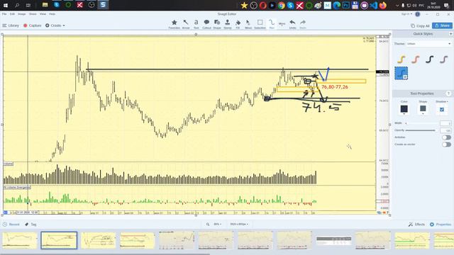
Task: Select the Callout tool
Action: pos(206,24)
